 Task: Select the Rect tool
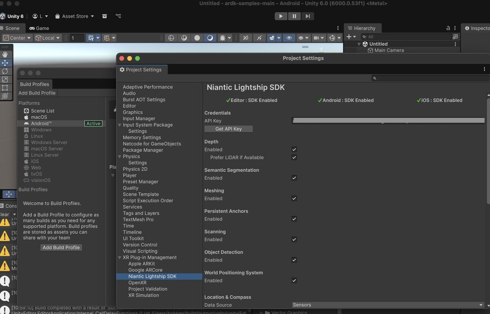[x=5, y=88]
